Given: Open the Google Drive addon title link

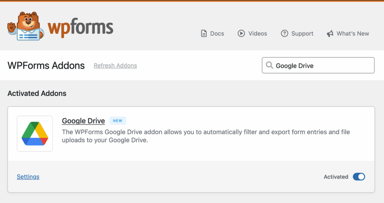Looking at the screenshot, I should point(83,120).
